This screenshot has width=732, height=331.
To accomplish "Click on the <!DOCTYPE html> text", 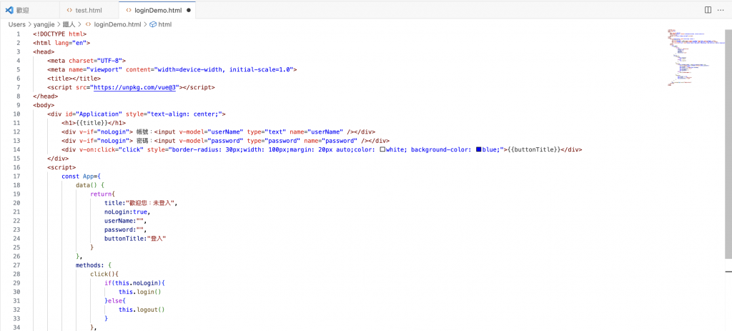I will tap(60, 34).
